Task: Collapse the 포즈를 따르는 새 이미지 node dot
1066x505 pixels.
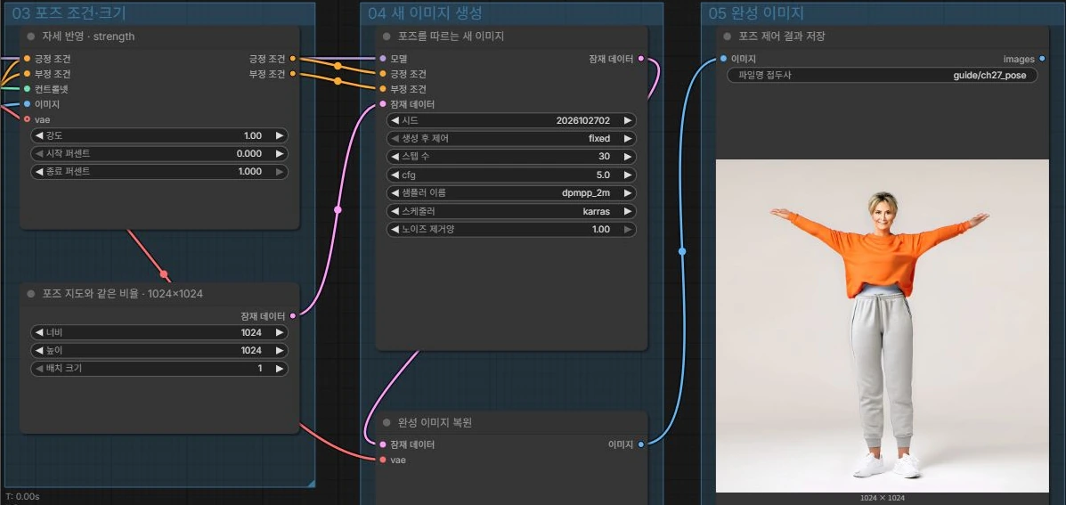Action: click(387, 37)
